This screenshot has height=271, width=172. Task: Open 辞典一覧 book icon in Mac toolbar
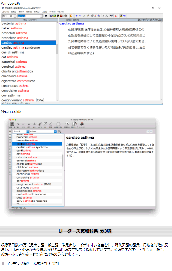click(12, 125)
